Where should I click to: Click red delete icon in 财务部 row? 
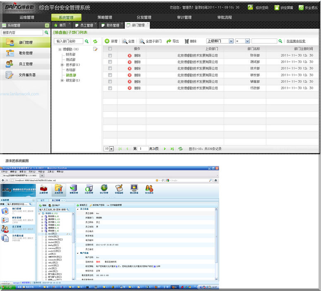(x=129, y=55)
